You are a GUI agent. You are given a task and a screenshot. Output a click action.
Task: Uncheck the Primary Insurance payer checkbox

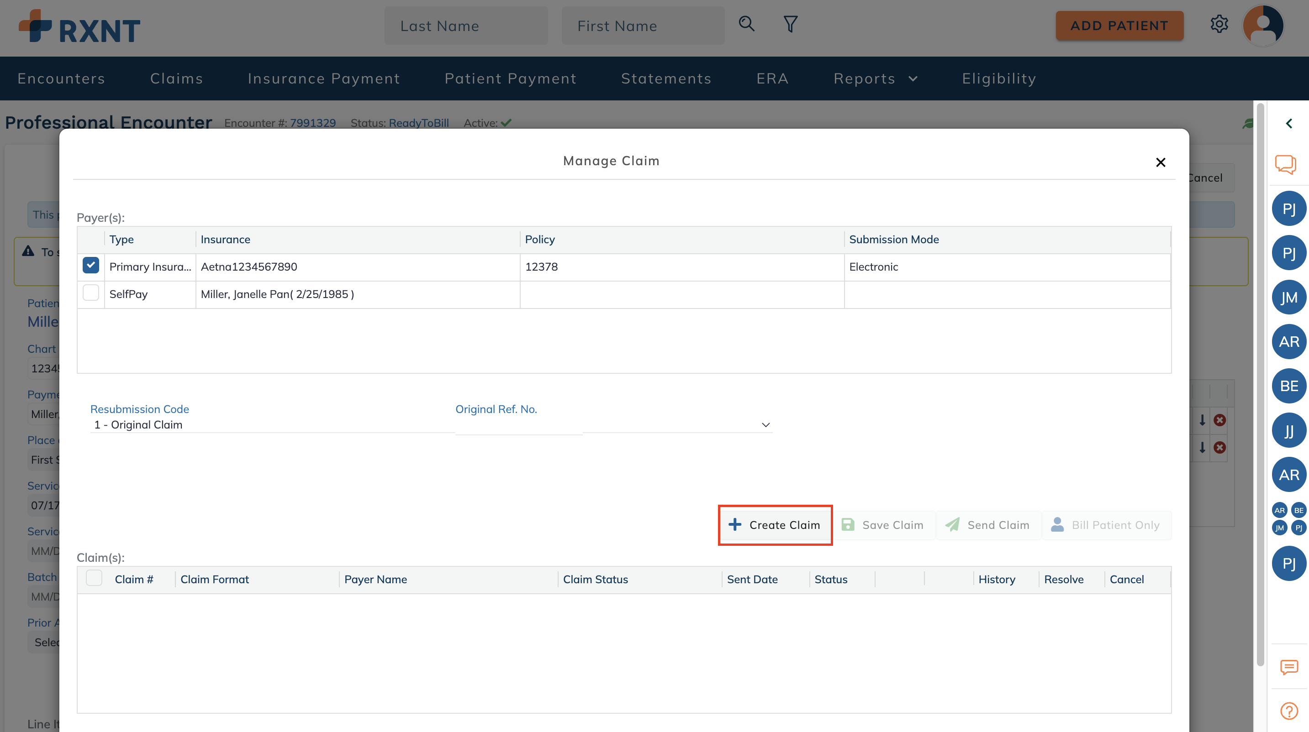click(90, 266)
